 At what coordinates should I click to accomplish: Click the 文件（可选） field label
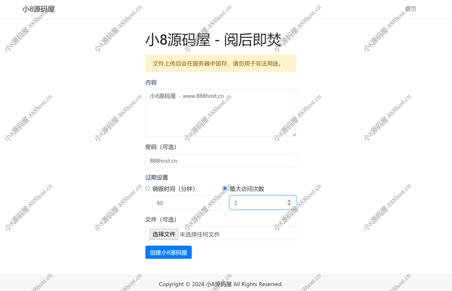pos(161,220)
